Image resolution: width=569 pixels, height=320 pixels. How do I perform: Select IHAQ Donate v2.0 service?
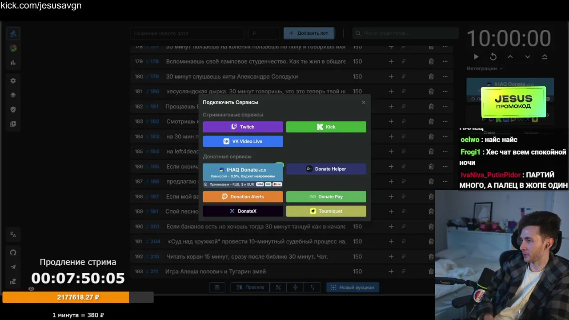click(x=243, y=175)
